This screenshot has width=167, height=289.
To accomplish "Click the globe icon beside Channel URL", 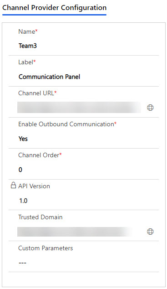I will [150, 108].
